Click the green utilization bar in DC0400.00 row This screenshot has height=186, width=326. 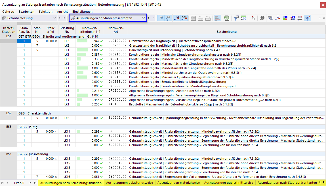click(83, 50)
